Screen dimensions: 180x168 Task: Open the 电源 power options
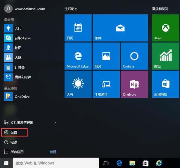[x=10, y=142]
